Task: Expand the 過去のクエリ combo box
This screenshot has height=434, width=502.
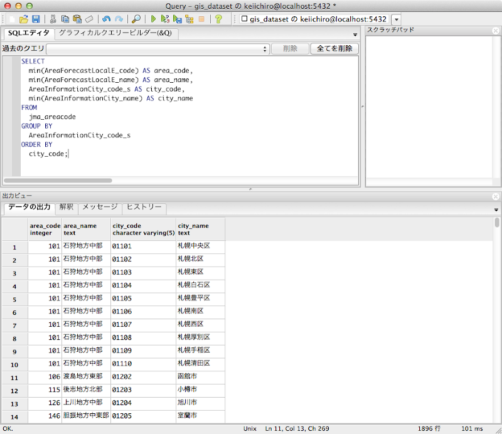Action: pyautogui.click(x=265, y=48)
